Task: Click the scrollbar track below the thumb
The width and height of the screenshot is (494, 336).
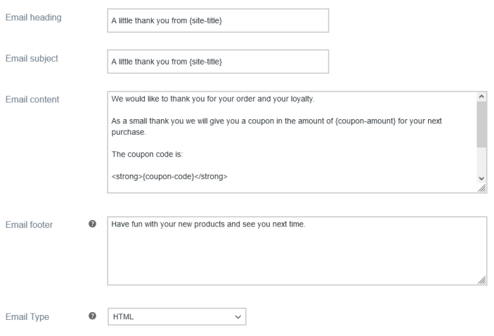Action: (x=481, y=160)
